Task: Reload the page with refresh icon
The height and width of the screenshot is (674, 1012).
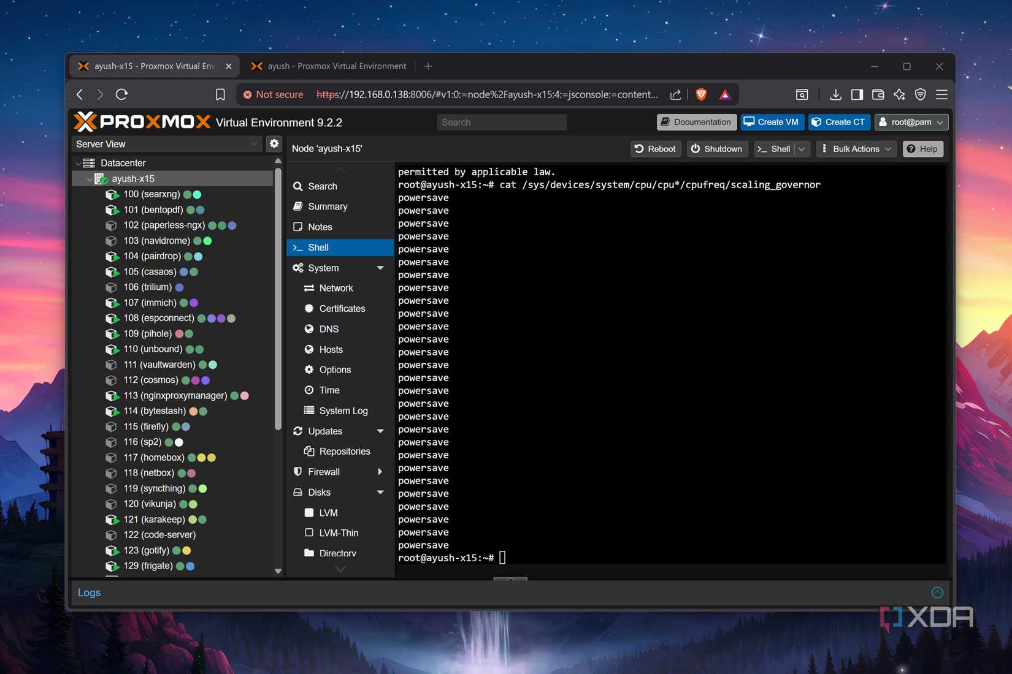Action: coord(121,94)
